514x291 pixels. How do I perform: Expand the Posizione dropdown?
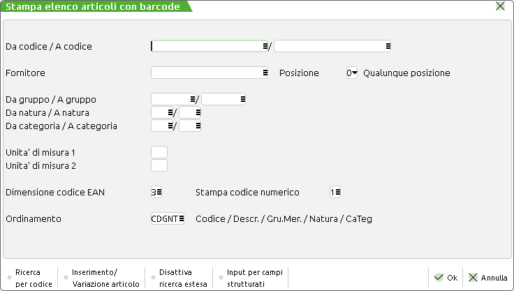(354, 72)
